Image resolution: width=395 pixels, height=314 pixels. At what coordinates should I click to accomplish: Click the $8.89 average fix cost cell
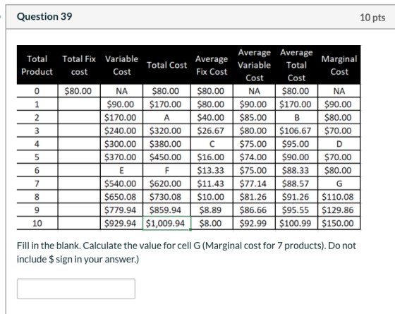(212, 210)
